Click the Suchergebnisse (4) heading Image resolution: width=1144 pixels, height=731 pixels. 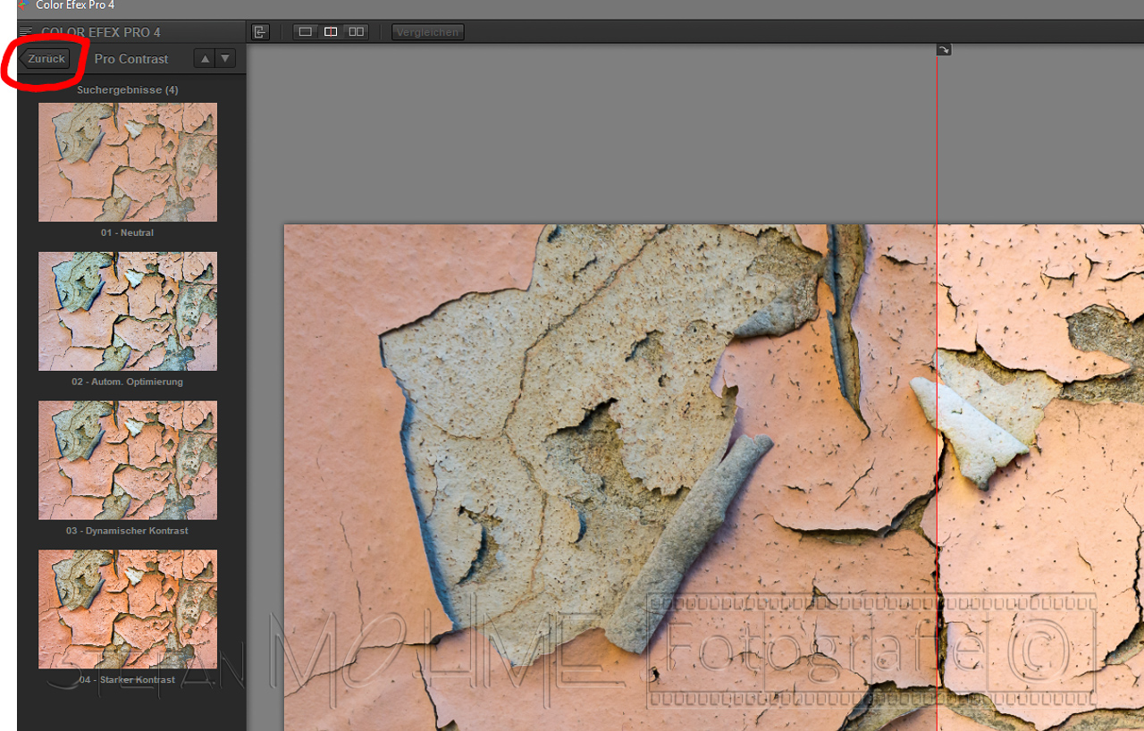click(x=128, y=90)
